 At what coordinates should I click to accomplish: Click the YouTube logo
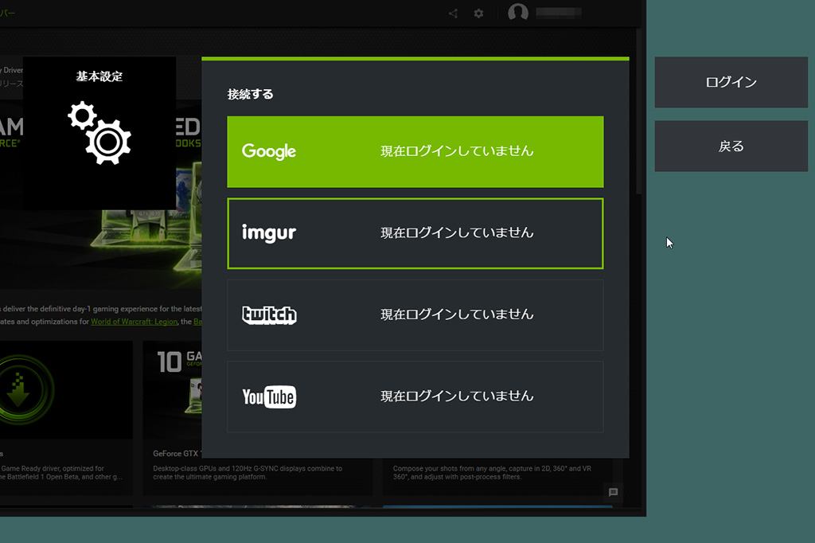[269, 397]
